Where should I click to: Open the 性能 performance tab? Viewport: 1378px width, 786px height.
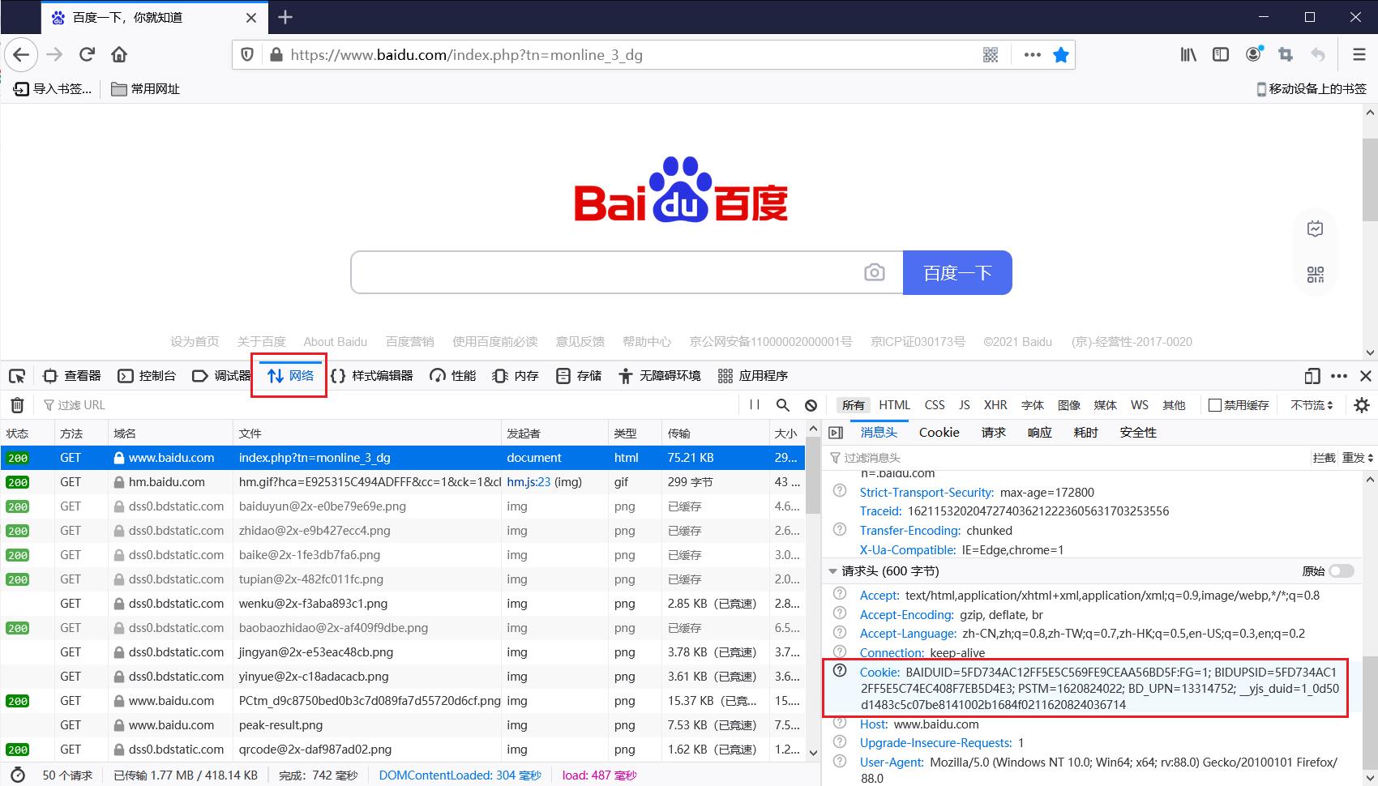[x=453, y=376]
